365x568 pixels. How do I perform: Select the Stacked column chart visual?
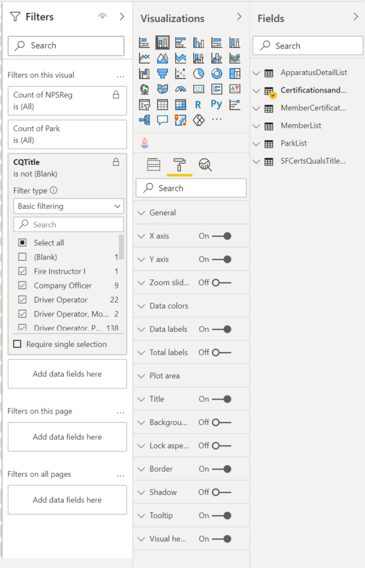pos(162,43)
